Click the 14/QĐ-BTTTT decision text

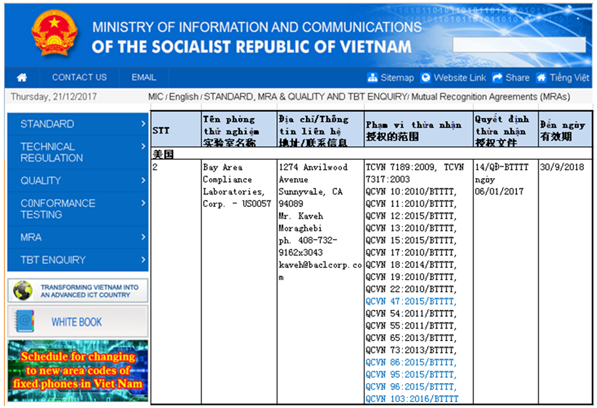pyautogui.click(x=502, y=167)
